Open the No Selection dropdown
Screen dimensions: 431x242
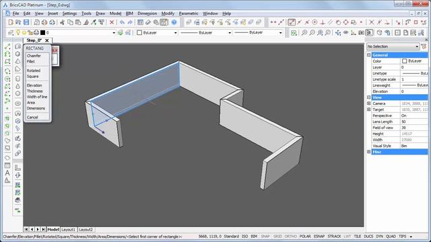coord(393,46)
